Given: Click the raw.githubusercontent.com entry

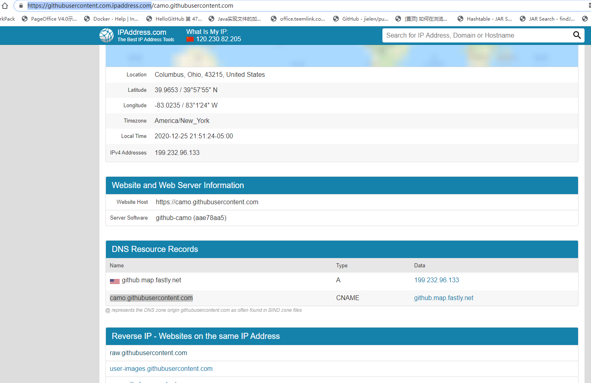Looking at the screenshot, I should pyautogui.click(x=148, y=353).
